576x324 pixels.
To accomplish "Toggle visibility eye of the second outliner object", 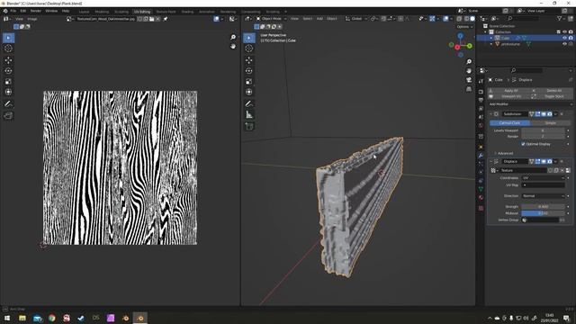I will (564, 44).
